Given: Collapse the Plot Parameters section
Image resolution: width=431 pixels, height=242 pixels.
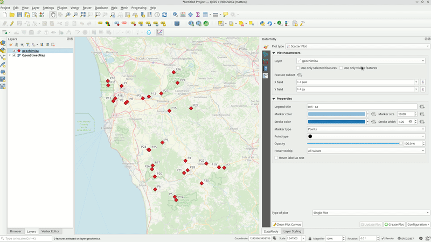Looking at the screenshot, I should (x=274, y=53).
